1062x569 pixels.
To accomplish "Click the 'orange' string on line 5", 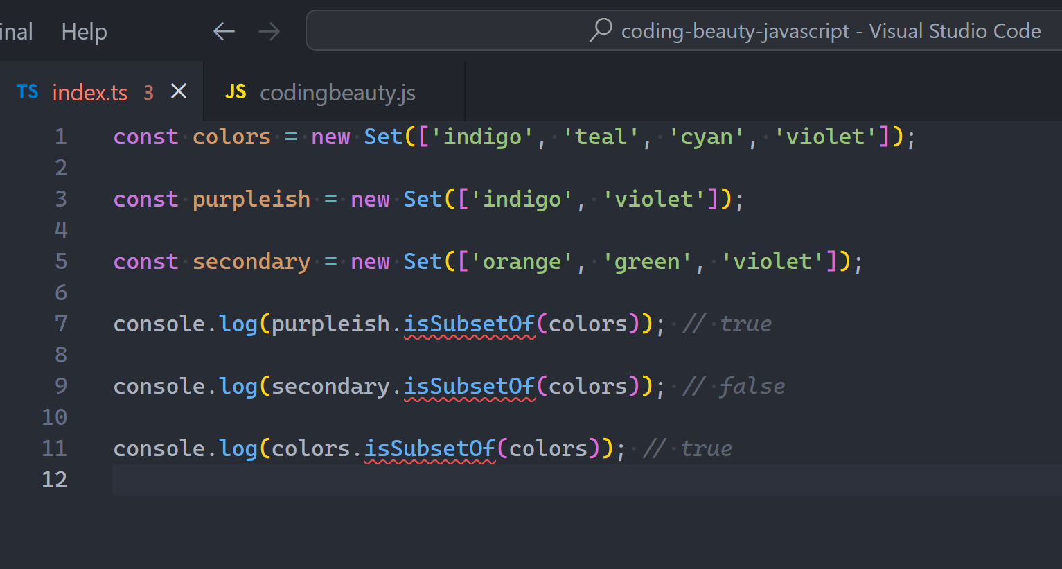I will 522,261.
